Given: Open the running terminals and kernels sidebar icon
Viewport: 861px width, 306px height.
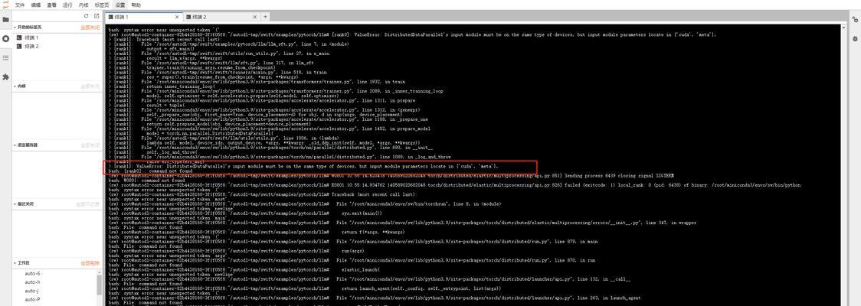Looking at the screenshot, I should 5,39.
